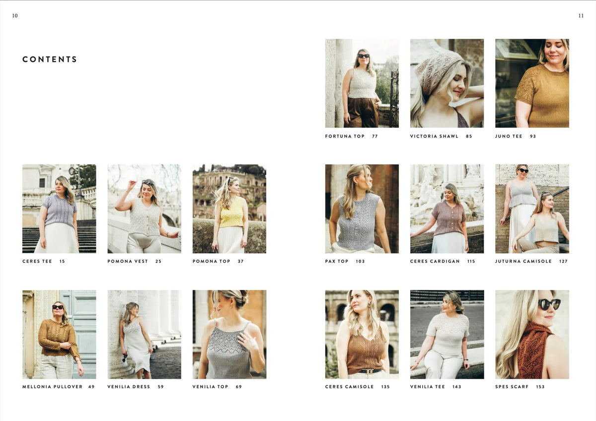Click page number 11
Screen dimensions: 596x421
580,16
